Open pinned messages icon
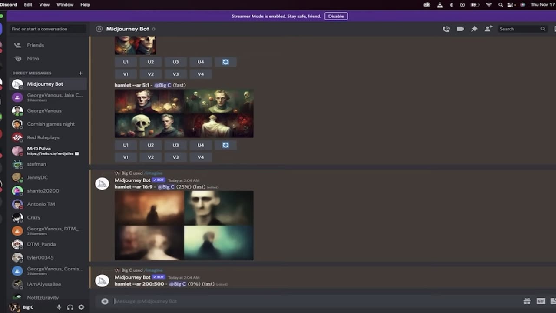This screenshot has height=313, width=556. tap(474, 29)
